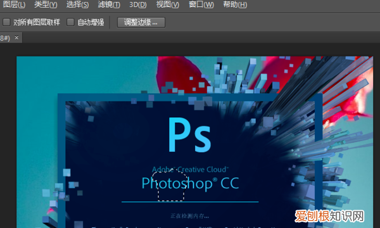
Task: Open the 3D(D) menu
Action: (137, 4)
